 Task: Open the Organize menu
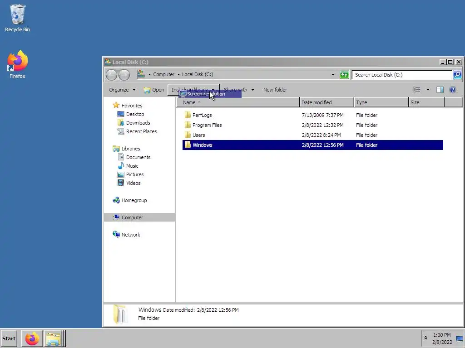pyautogui.click(x=122, y=90)
